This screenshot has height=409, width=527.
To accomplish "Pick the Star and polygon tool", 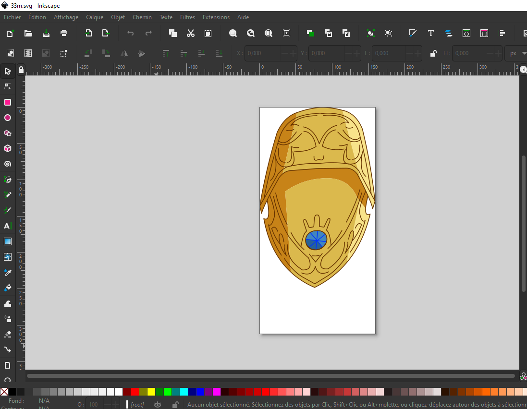I will (8, 133).
